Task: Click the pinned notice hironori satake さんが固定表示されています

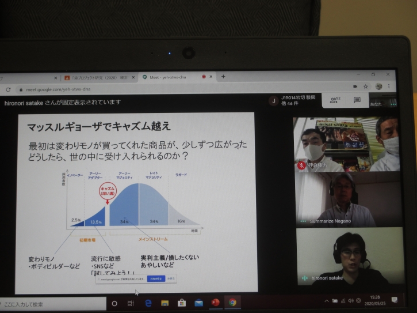Action: 63,103
